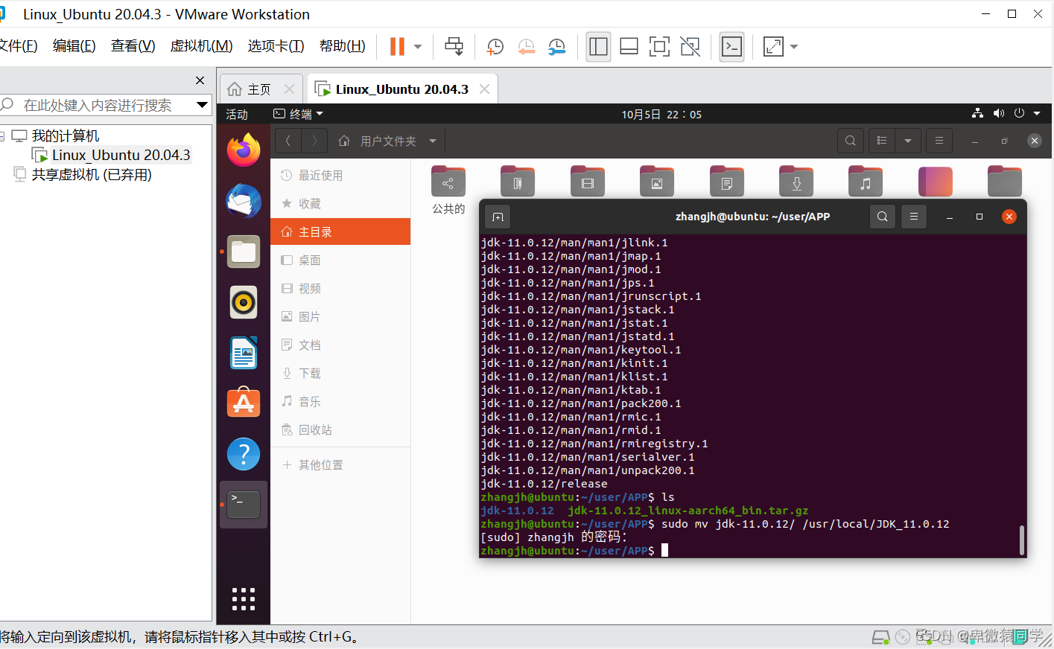The width and height of the screenshot is (1054, 649).
Task: Launch Firefox from the Ubuntu dock
Action: 243,150
